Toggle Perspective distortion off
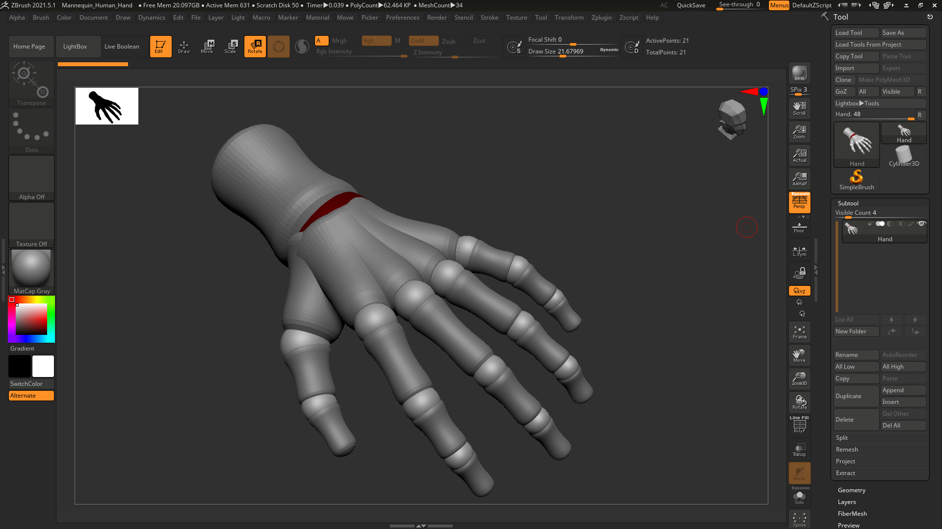 pos(799,202)
